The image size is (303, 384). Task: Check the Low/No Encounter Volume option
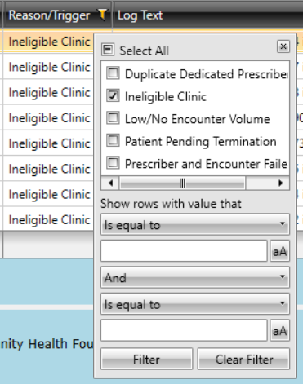coord(113,118)
